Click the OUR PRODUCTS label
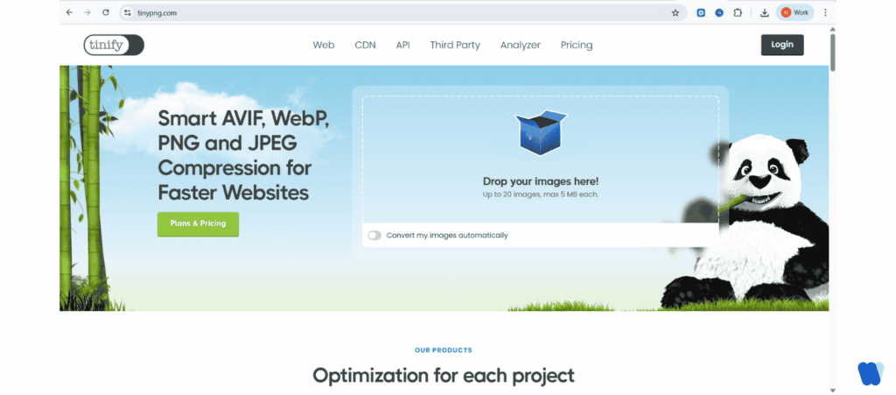The width and height of the screenshot is (896, 395). point(444,350)
